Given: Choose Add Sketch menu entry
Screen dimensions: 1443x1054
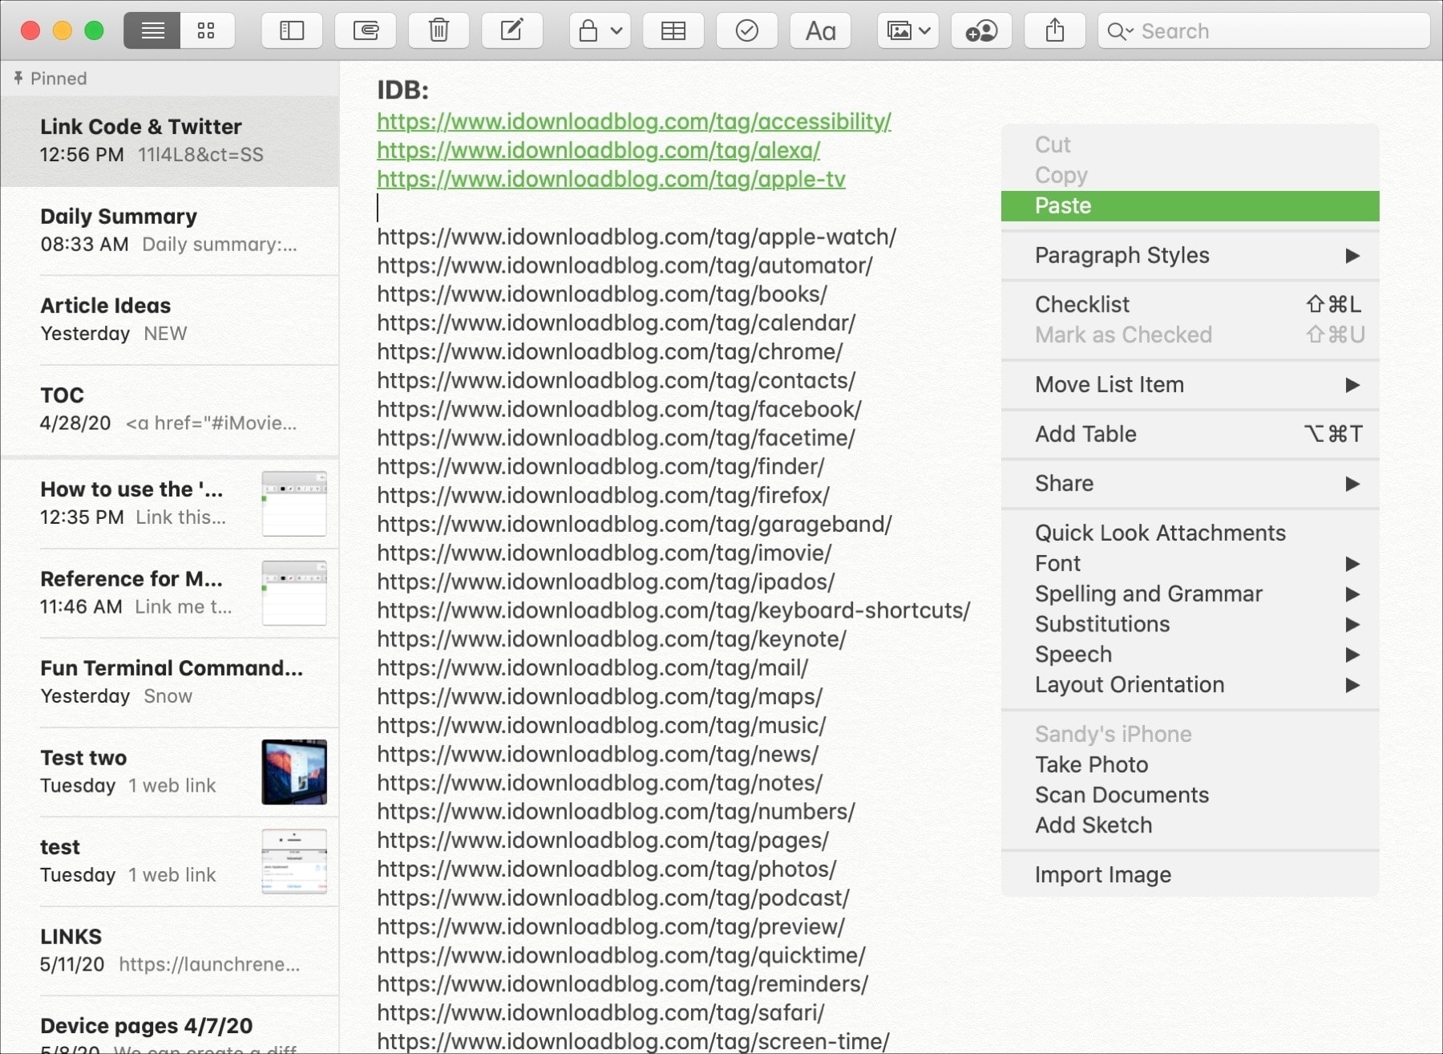Looking at the screenshot, I should click(1190, 825).
